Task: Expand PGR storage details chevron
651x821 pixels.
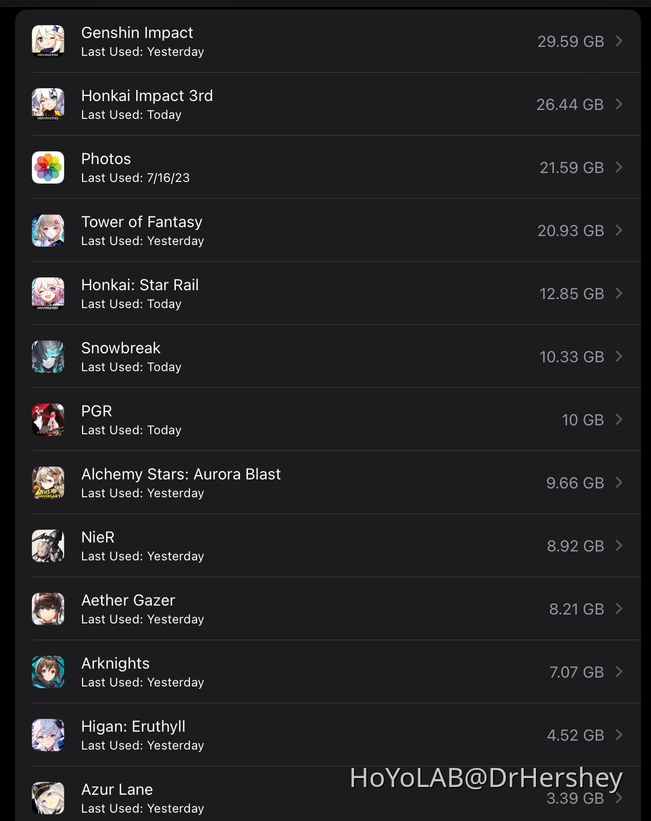Action: [619, 420]
